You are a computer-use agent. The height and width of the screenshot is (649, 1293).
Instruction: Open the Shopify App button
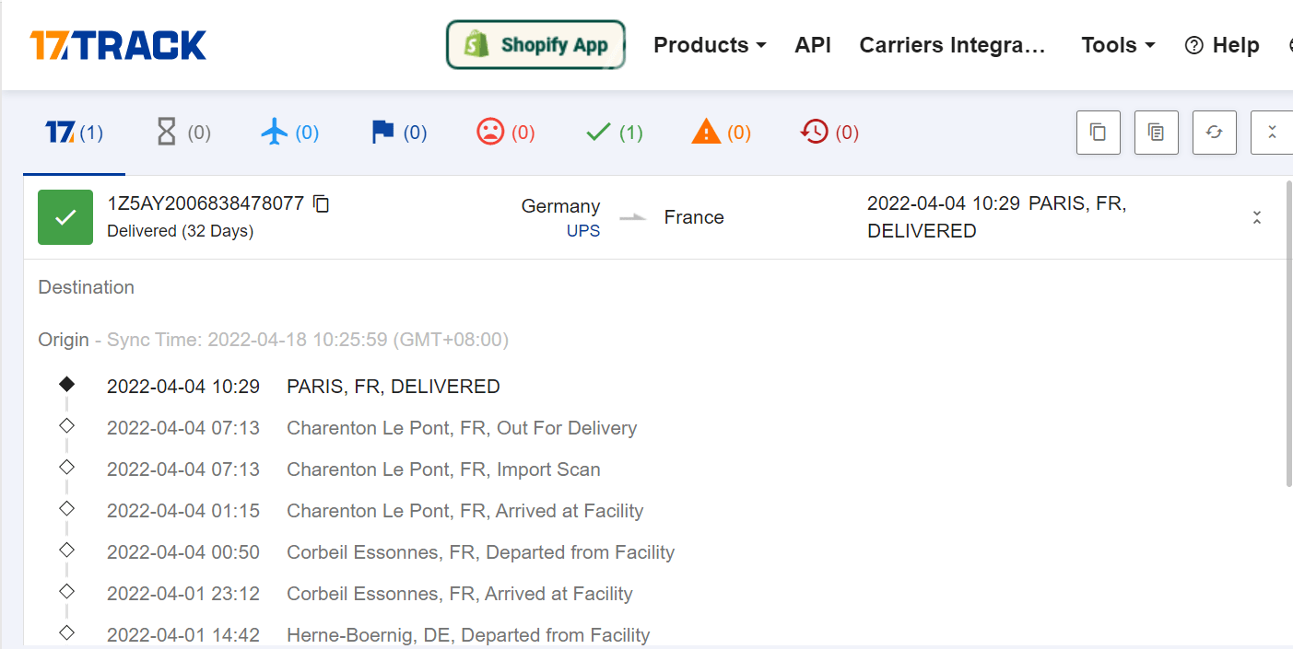(535, 45)
